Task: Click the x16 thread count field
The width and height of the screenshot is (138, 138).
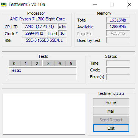Action: click(62, 26)
